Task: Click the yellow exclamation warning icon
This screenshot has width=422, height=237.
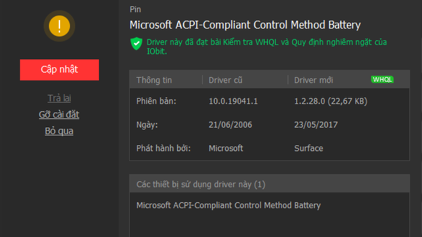Action: [59, 26]
